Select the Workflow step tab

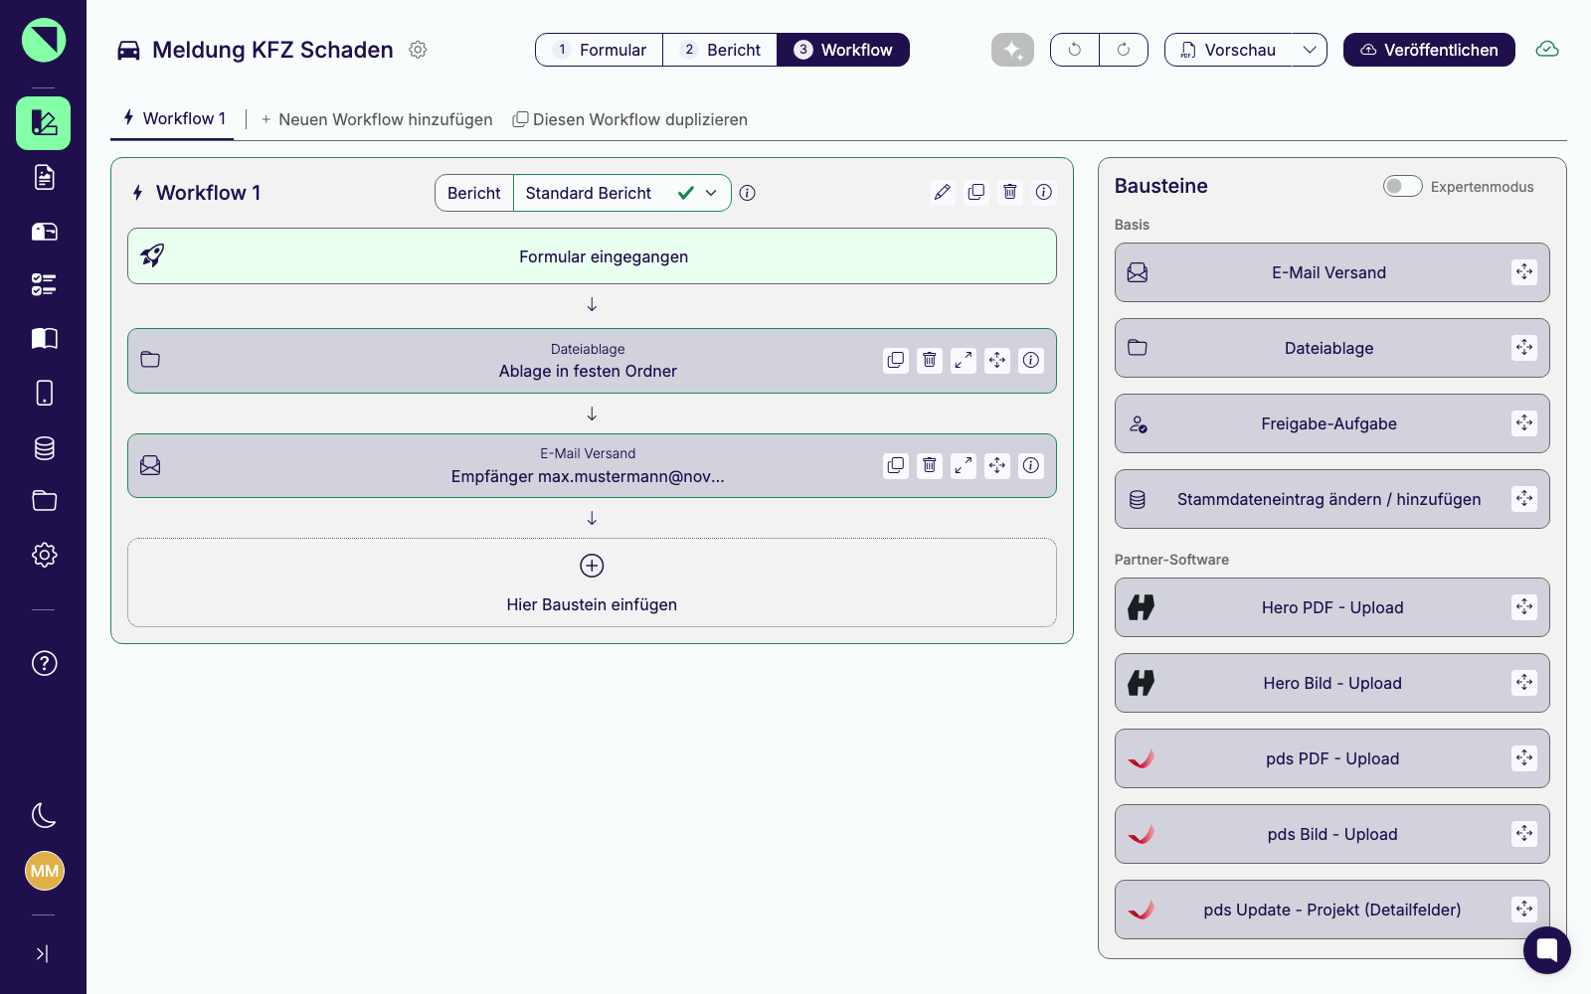[843, 50]
